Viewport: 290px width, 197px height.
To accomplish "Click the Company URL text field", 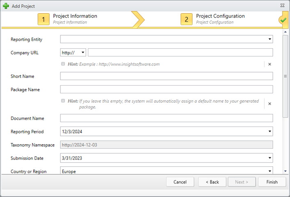I will (x=180, y=52).
